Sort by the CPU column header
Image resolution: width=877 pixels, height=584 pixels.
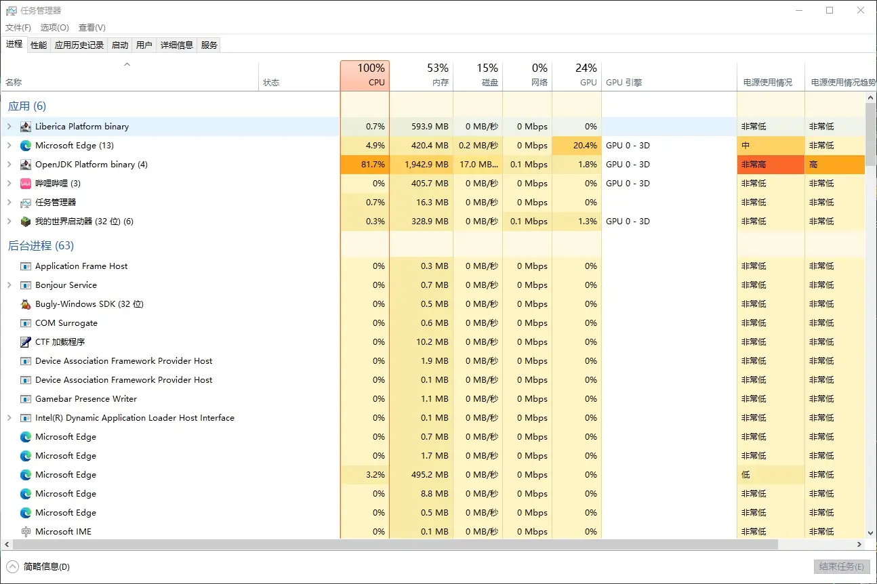coord(365,75)
